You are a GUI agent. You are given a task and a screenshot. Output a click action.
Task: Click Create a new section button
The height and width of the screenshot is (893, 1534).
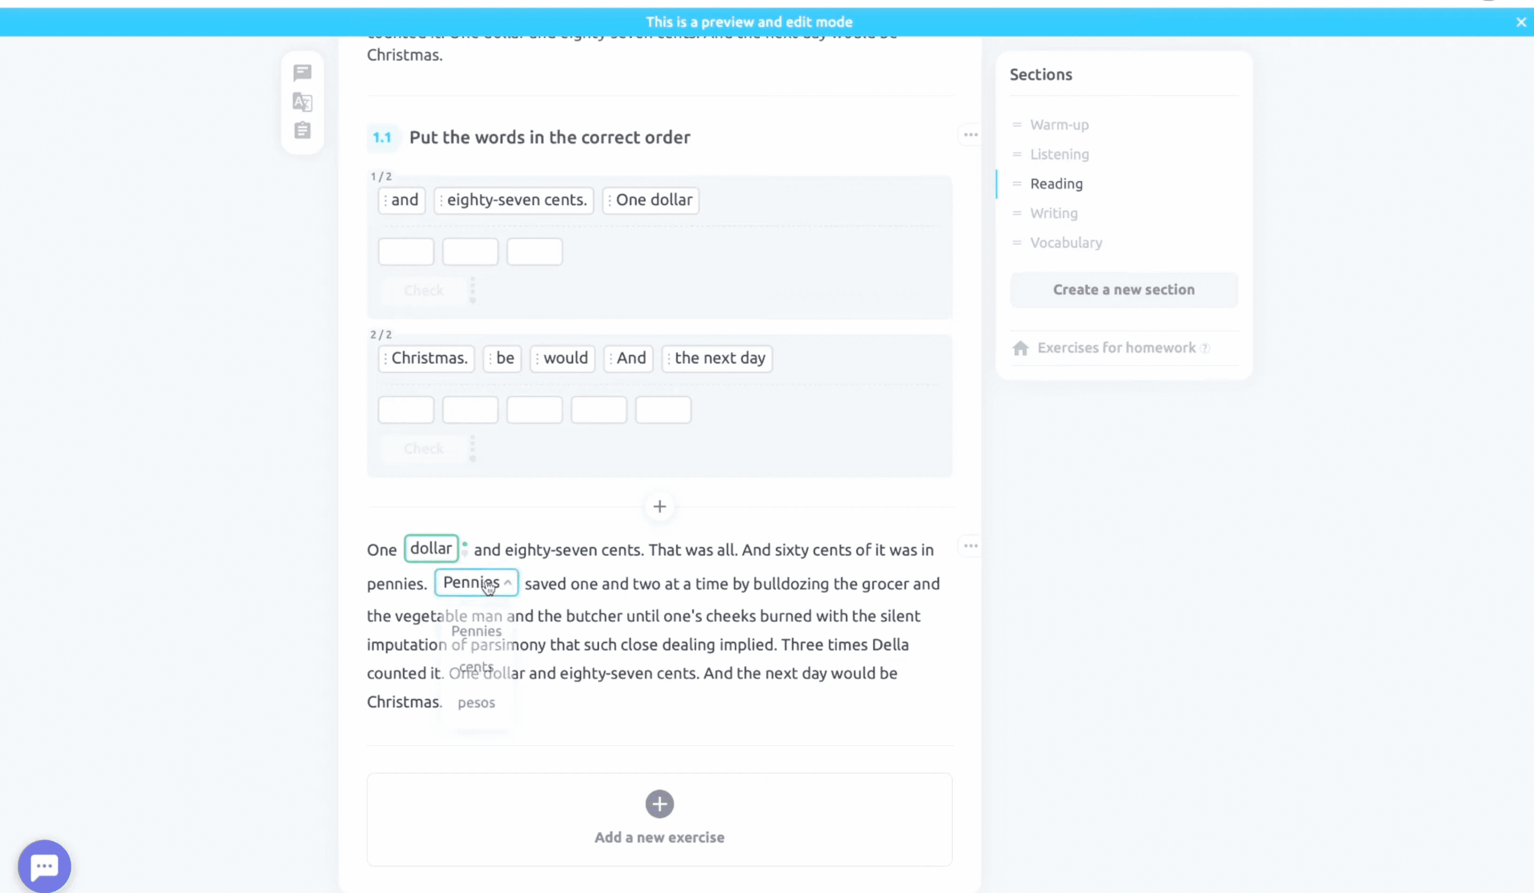1124,290
